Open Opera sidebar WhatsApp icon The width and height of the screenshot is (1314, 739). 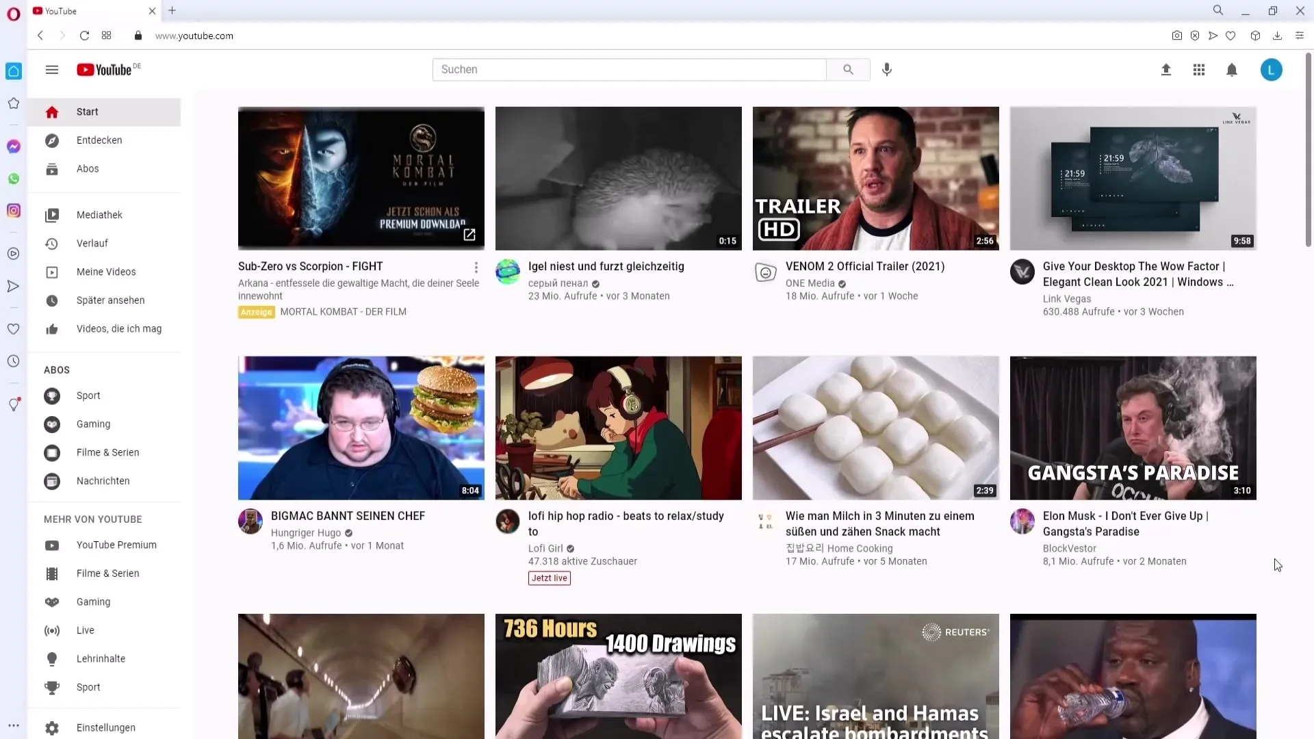pyautogui.click(x=14, y=179)
